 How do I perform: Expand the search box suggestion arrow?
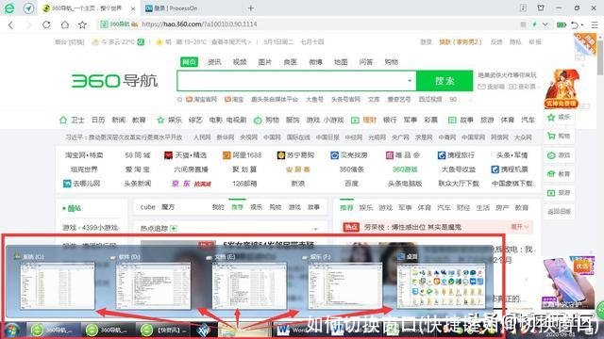coord(410,81)
